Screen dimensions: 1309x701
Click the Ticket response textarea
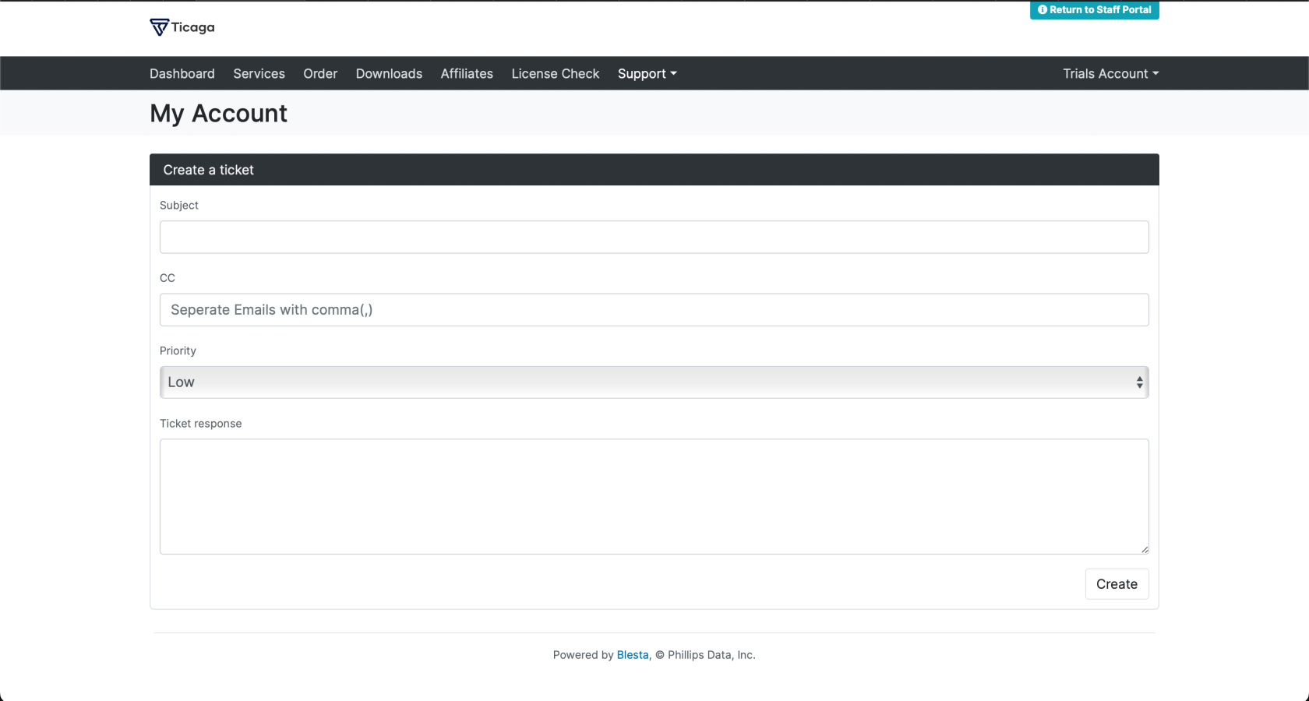coord(654,497)
